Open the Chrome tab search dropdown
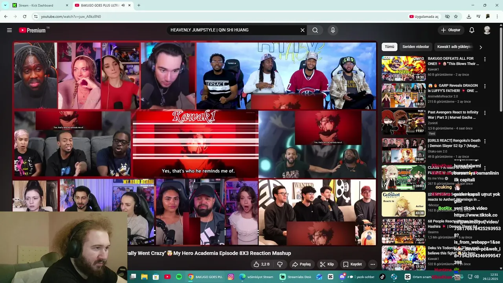Image resolution: width=503 pixels, height=283 pixels. [5, 6]
